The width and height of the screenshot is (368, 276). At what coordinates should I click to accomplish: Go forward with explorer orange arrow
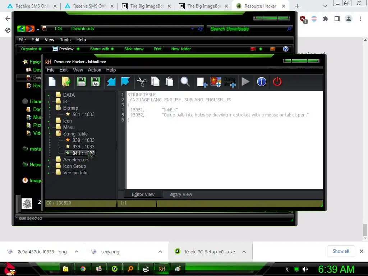(x=30, y=29)
